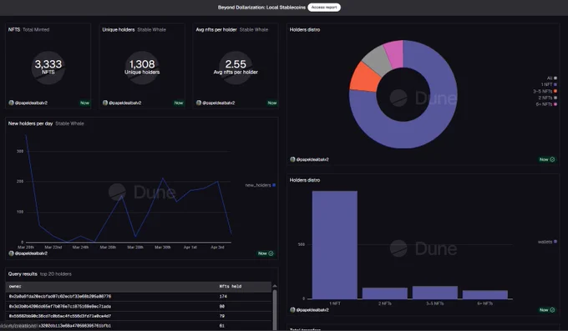Open @papeldealbatv2 link under New holders chart
Screen dimensions: 568x331
tap(31, 253)
